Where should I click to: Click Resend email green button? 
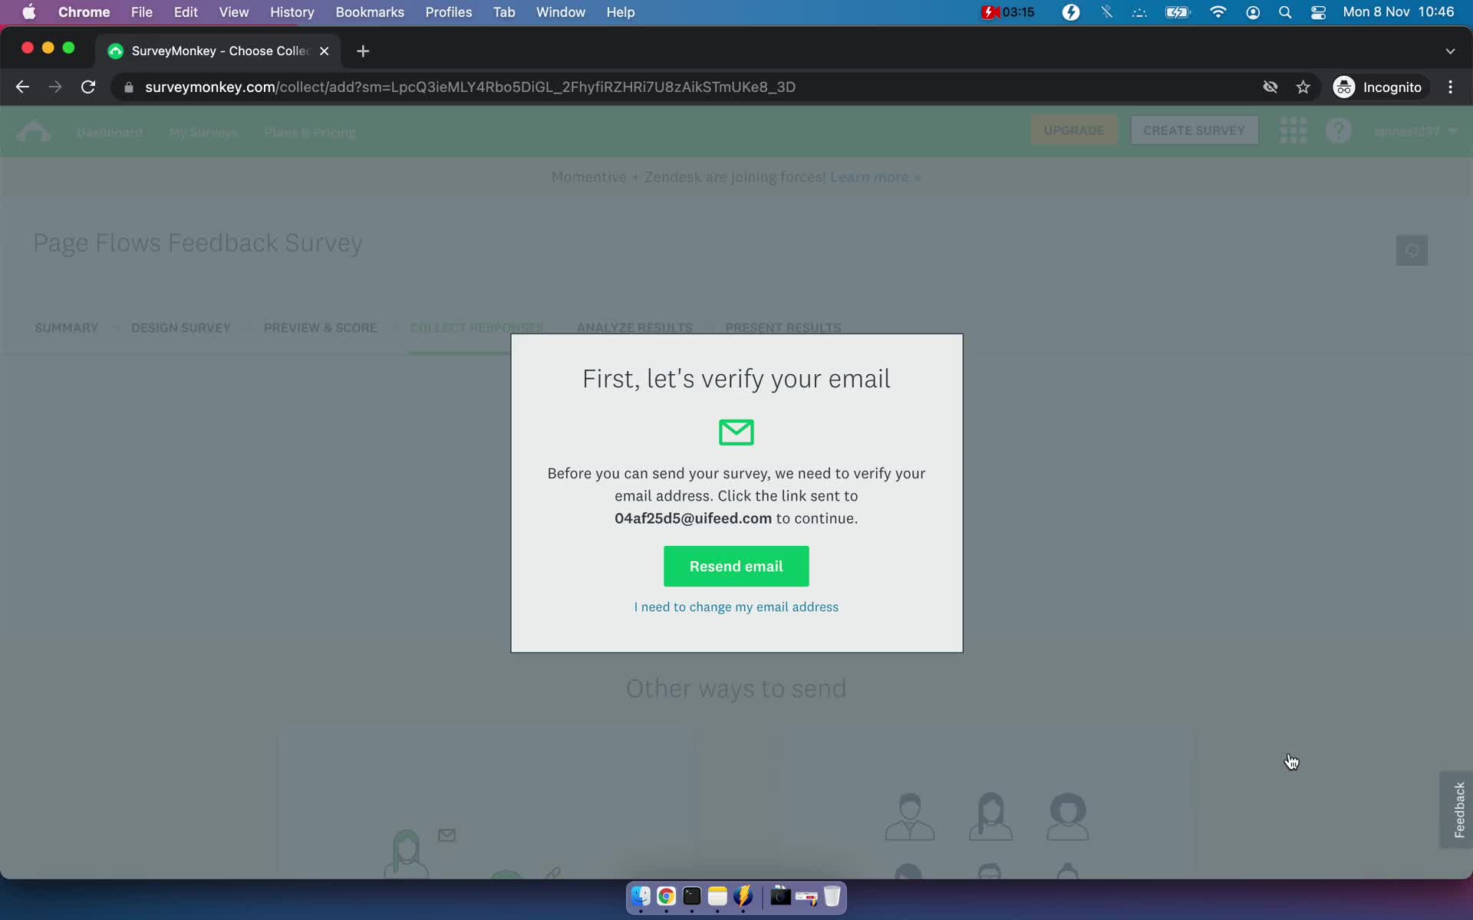736,566
